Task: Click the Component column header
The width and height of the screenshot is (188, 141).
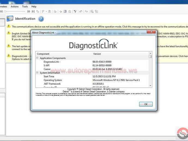Action: pos(64,54)
